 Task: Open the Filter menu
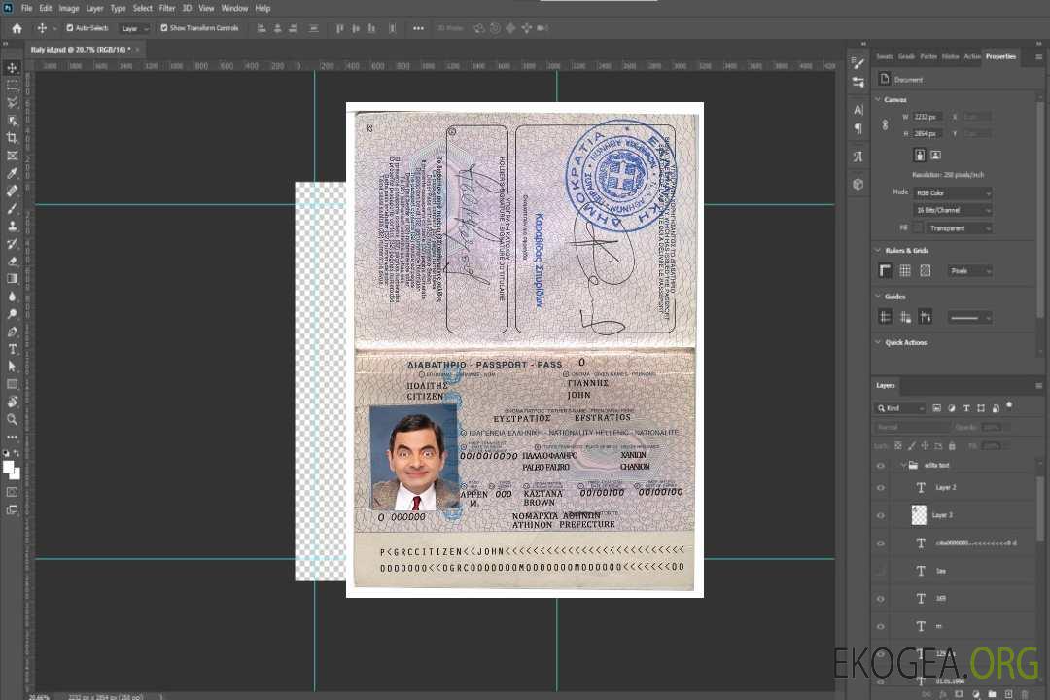(167, 8)
